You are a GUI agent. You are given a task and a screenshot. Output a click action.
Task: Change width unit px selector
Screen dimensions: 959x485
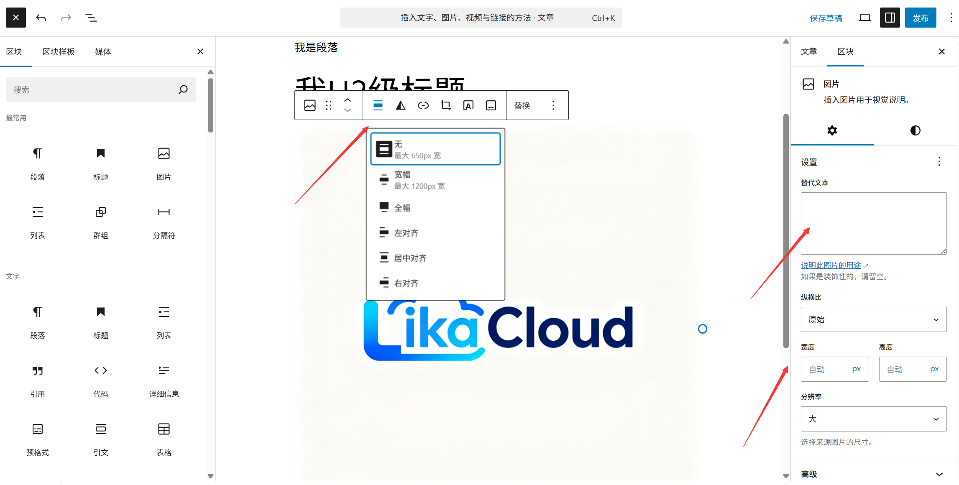(x=857, y=369)
